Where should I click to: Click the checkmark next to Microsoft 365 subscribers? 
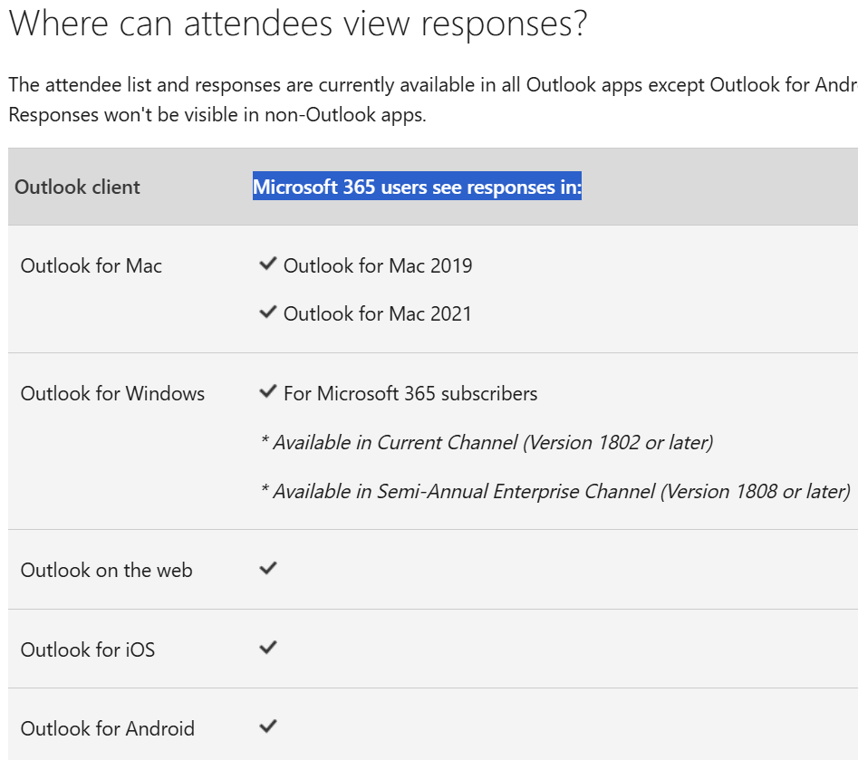268,391
